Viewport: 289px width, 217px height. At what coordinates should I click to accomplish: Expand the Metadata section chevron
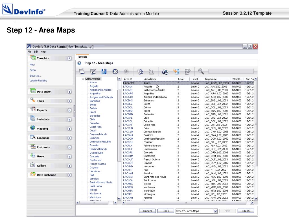point(69,120)
